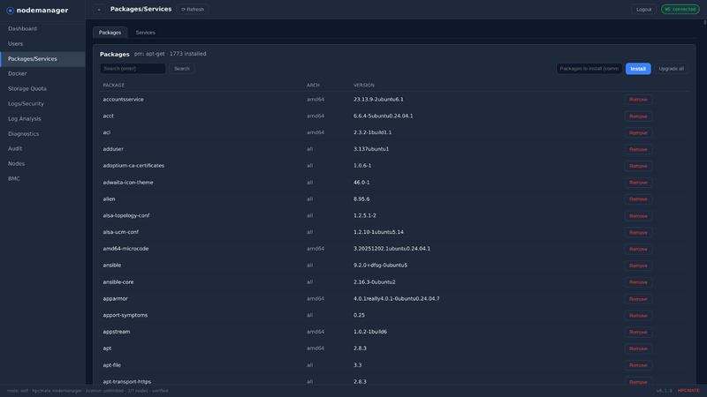Remove adwaita-icon-theme package
The height and width of the screenshot is (397, 707).
(x=638, y=183)
